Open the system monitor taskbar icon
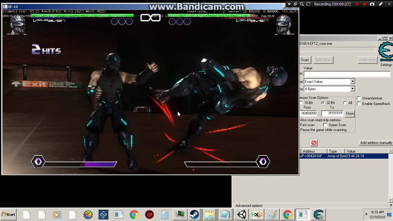Viewport: 393px width, 221px height. [x=180, y=215]
